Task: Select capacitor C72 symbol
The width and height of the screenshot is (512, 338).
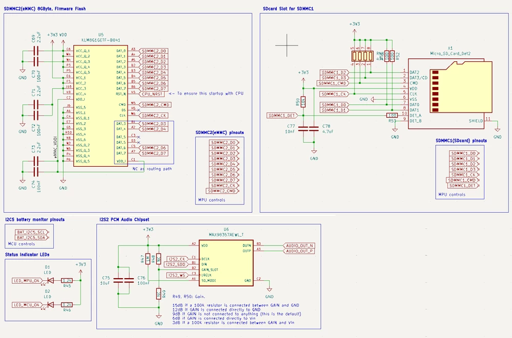Action: [x=36, y=116]
